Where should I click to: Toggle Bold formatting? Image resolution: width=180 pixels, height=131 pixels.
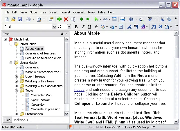76,27
